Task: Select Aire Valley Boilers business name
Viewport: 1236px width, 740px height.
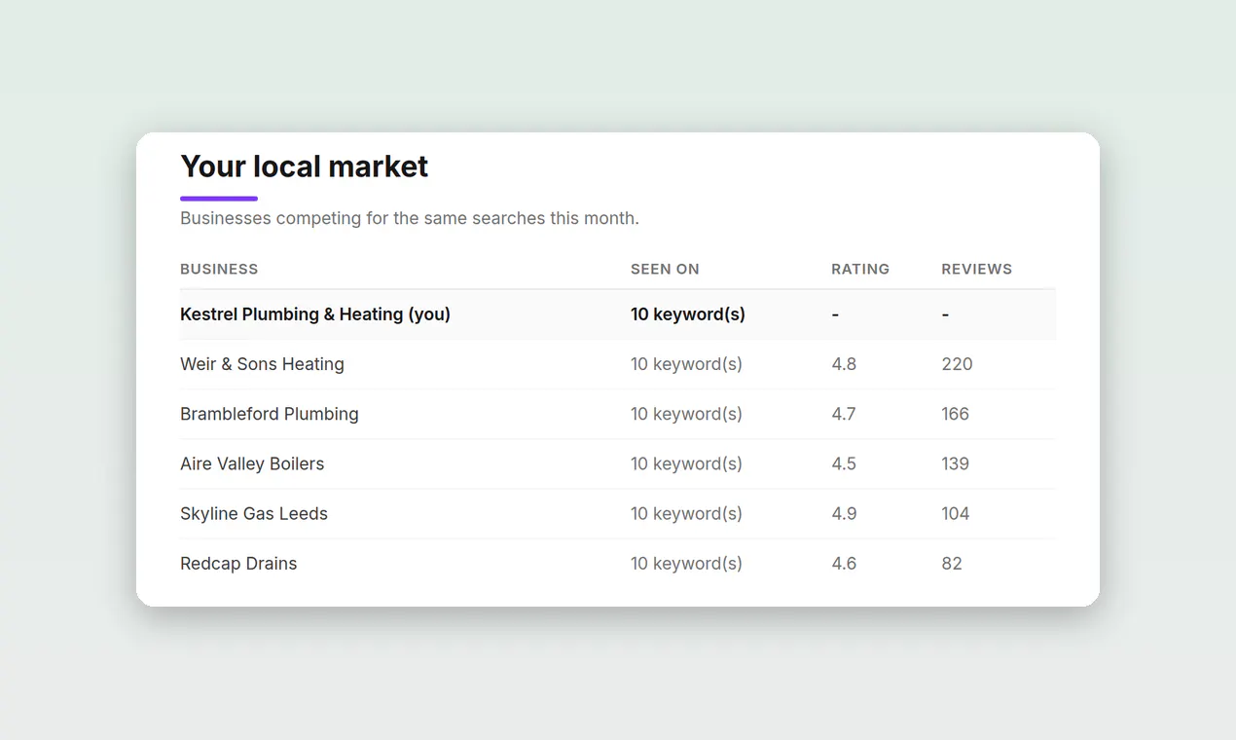Action: [x=252, y=463]
